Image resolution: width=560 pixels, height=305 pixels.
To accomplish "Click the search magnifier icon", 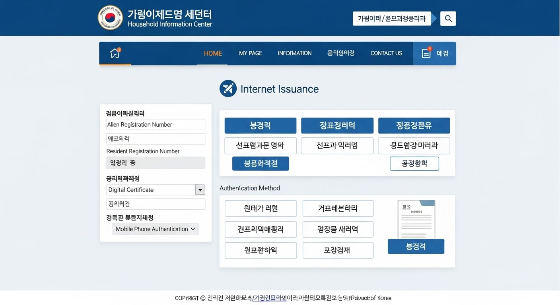I will point(448,18).
